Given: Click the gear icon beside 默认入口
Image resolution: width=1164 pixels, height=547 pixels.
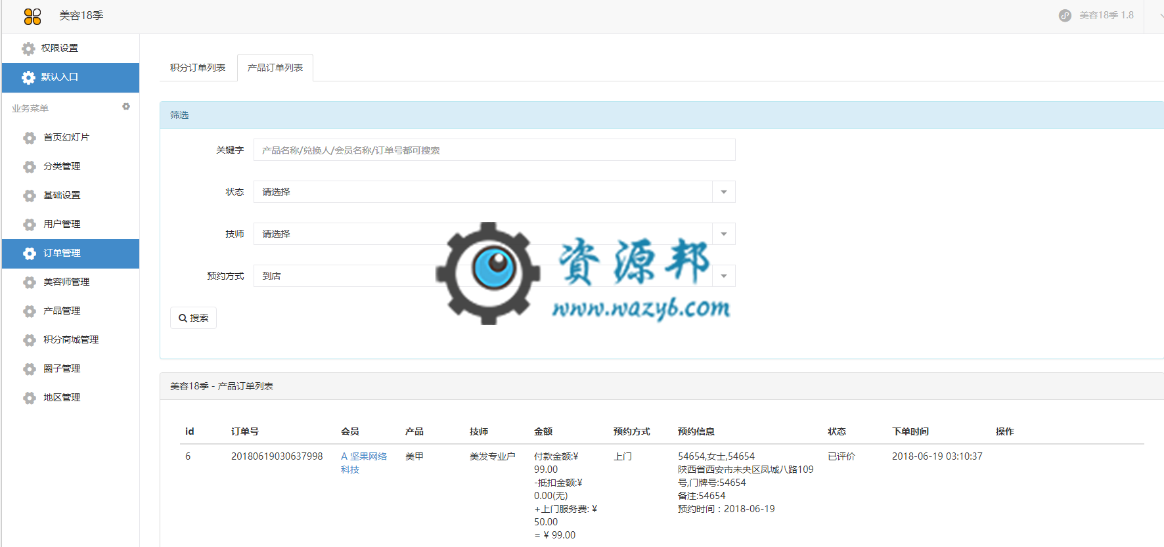Looking at the screenshot, I should tap(28, 77).
